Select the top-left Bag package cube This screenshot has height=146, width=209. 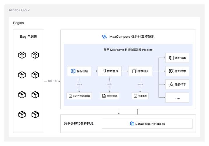pos(22,55)
